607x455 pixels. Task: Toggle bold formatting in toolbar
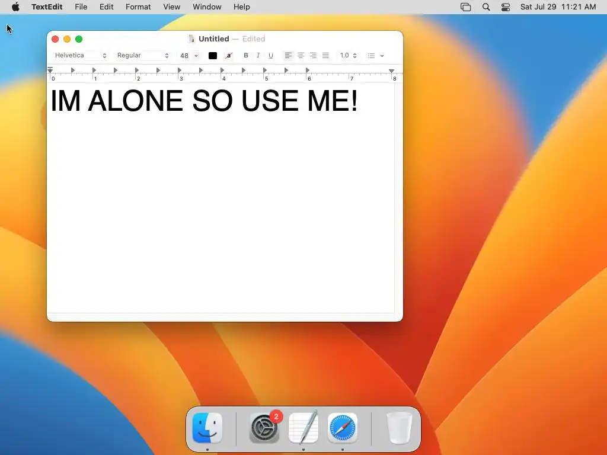245,55
